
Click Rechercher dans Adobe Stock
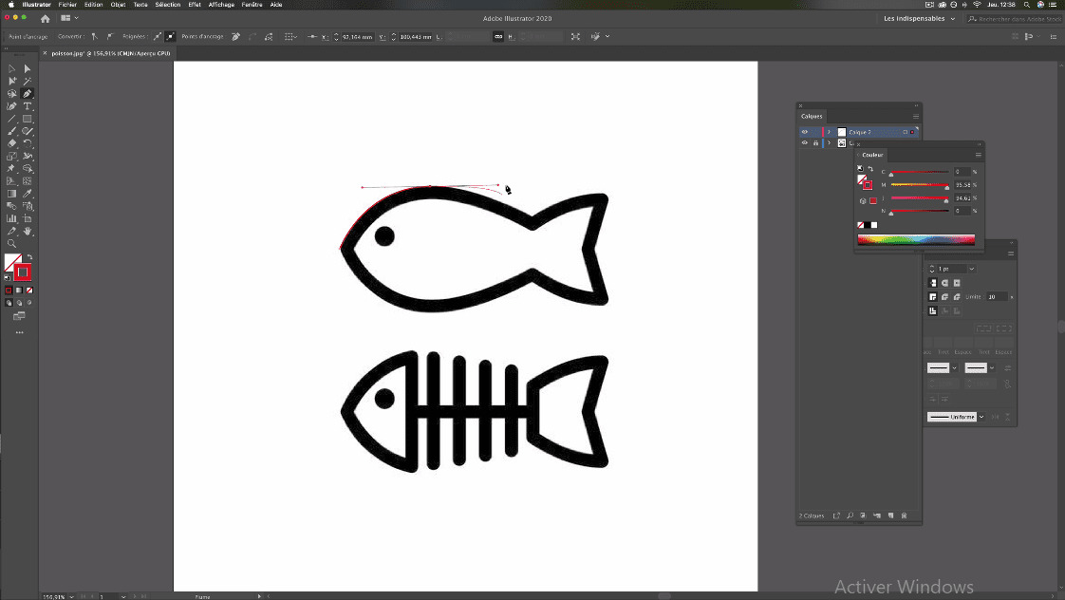[x=1020, y=18]
